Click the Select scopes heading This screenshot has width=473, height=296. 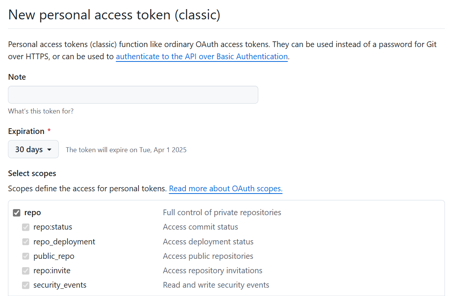coord(32,173)
